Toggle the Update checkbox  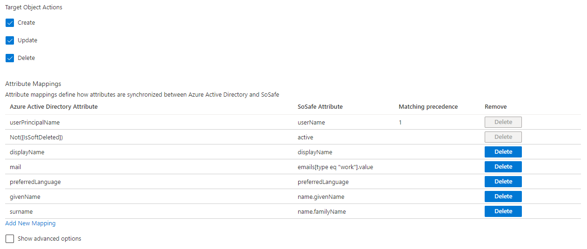click(x=10, y=40)
